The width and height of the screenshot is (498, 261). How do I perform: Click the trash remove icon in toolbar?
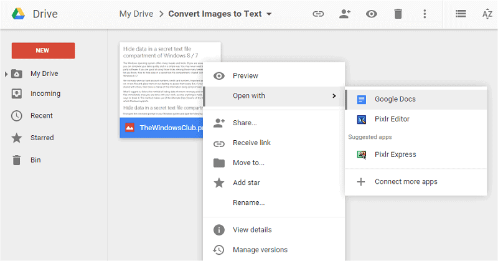point(398,14)
